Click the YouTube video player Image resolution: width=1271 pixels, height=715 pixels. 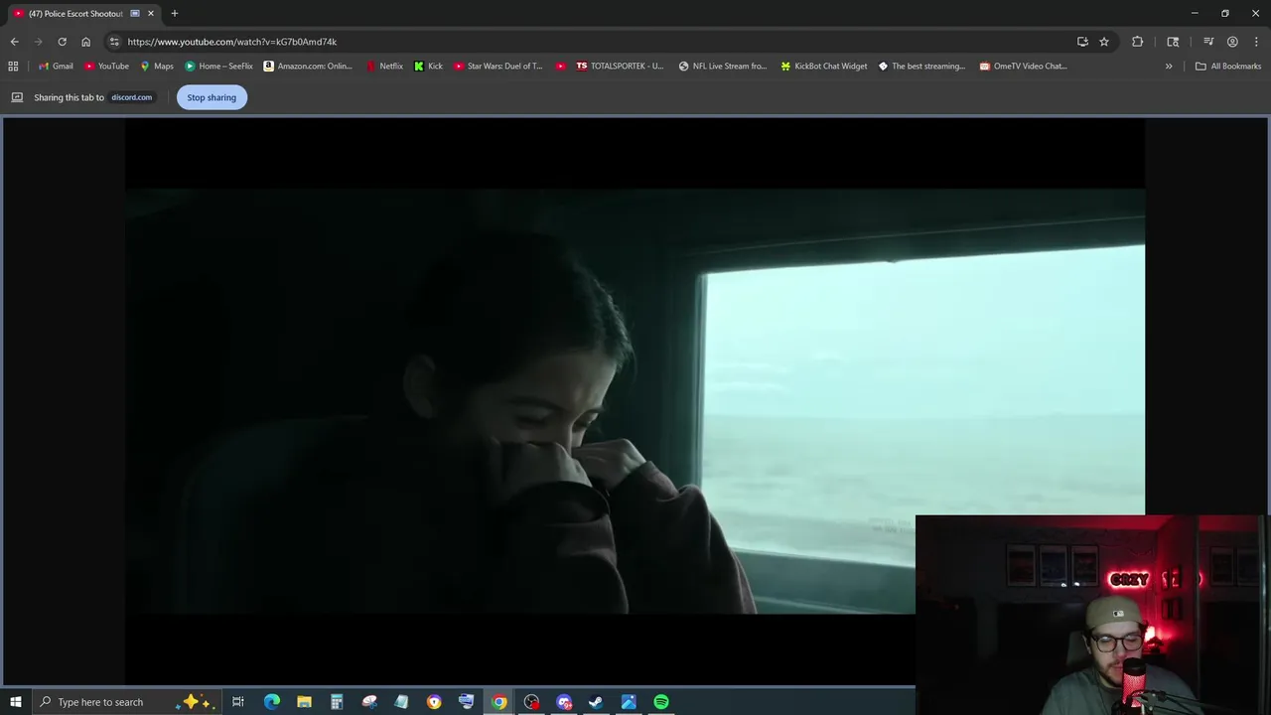635,400
